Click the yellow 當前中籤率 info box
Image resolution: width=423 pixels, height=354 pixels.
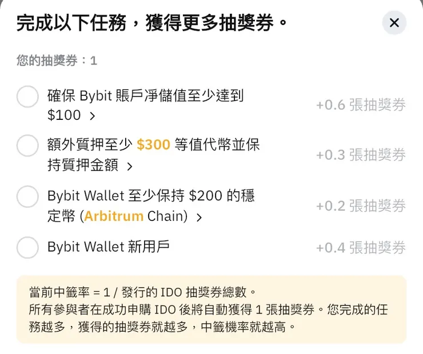pyautogui.click(x=212, y=309)
